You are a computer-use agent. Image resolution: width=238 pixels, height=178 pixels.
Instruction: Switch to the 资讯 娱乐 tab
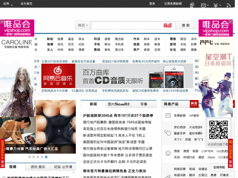click(x=38, y=167)
